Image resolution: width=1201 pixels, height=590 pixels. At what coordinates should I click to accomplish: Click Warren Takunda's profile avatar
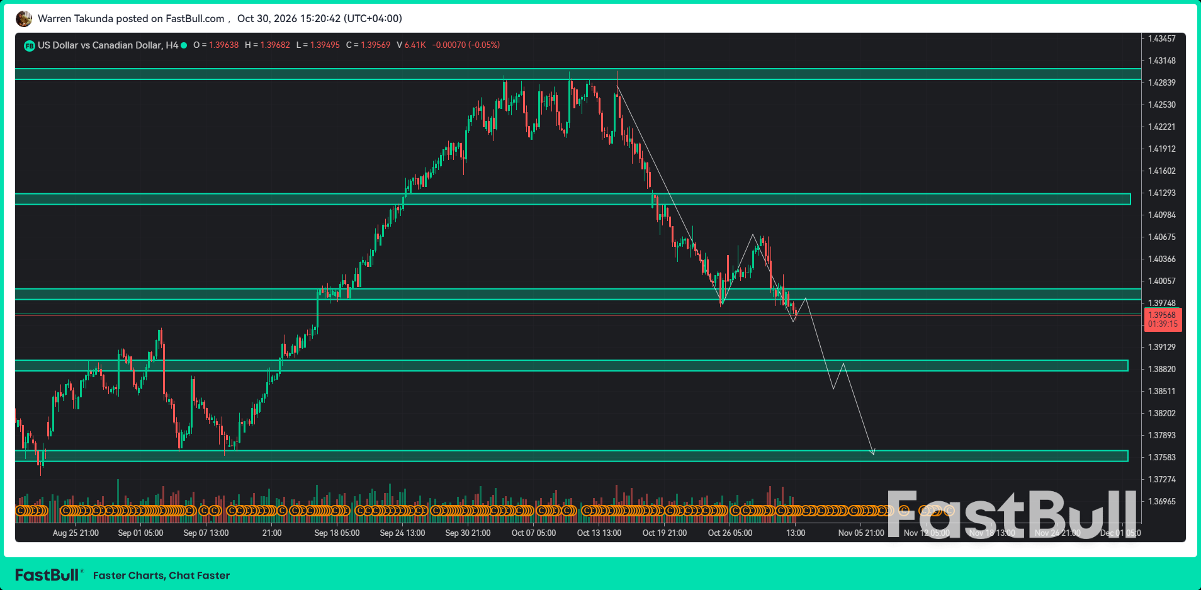24,19
